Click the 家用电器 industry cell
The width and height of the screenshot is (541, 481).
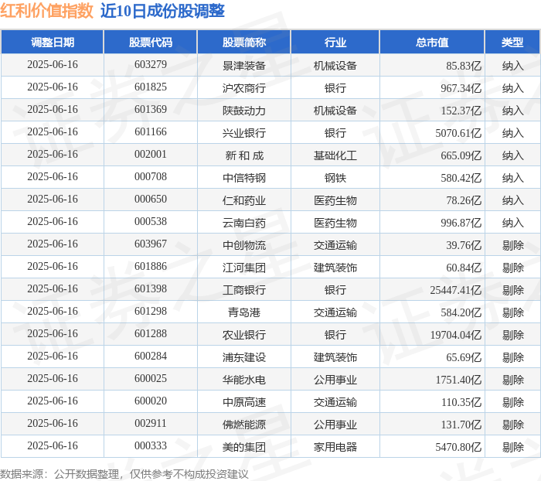click(335, 447)
